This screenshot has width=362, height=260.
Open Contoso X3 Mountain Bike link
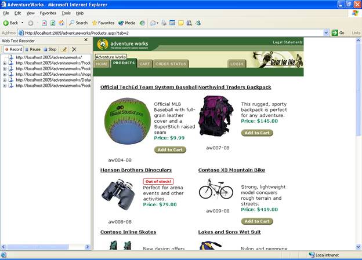click(x=231, y=170)
